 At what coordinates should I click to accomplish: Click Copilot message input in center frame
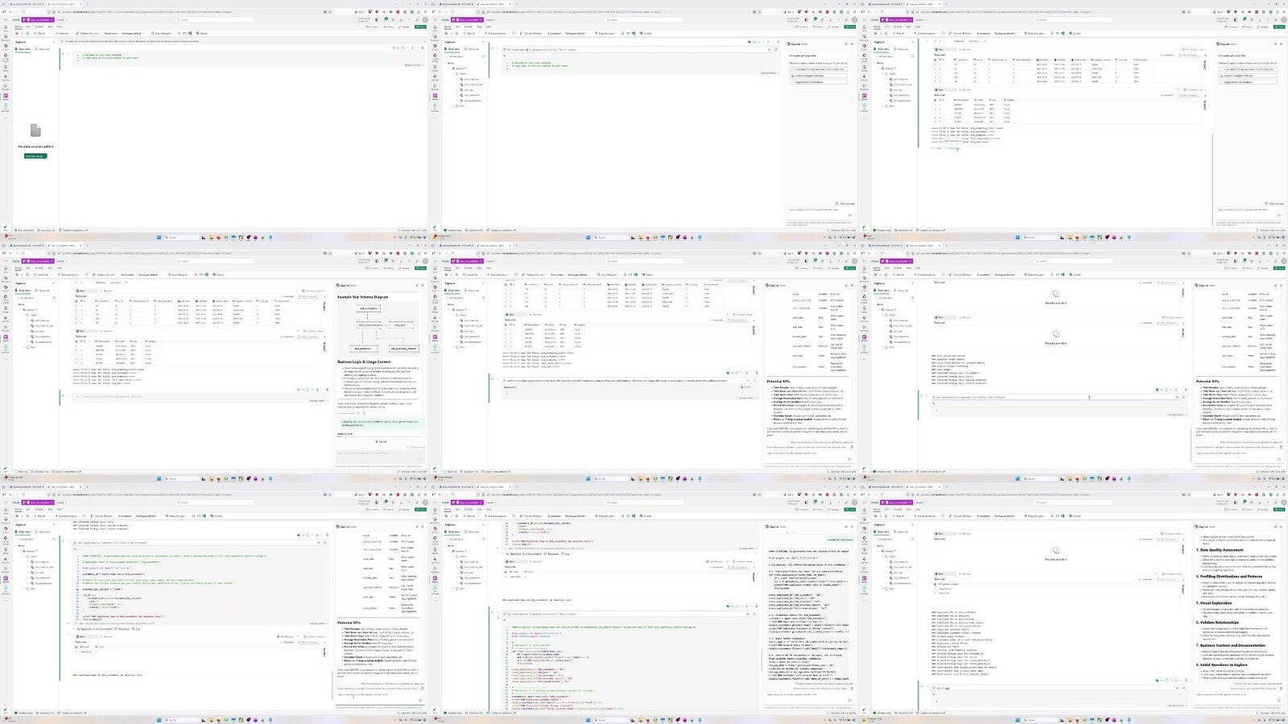809,454
